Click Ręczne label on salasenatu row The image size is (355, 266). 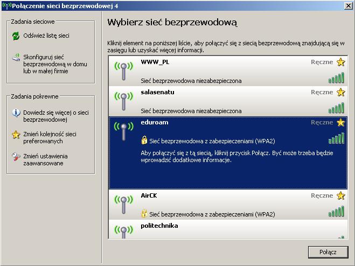tap(322, 92)
